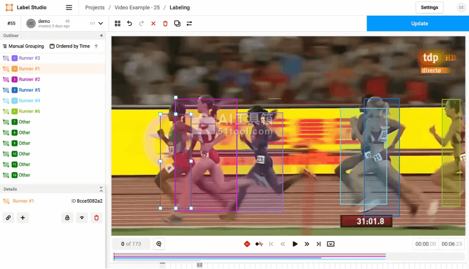Undo the last annotation change

(130, 23)
